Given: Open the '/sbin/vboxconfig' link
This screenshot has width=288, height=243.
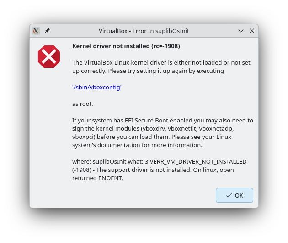Looking at the screenshot, I should pyautogui.click(x=96, y=87).
